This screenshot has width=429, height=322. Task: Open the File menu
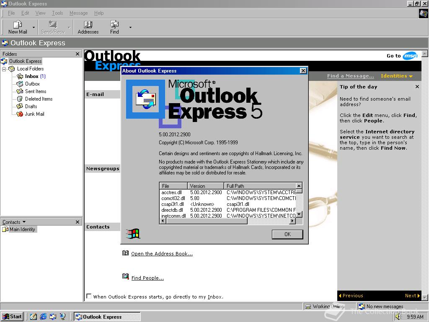[11, 13]
